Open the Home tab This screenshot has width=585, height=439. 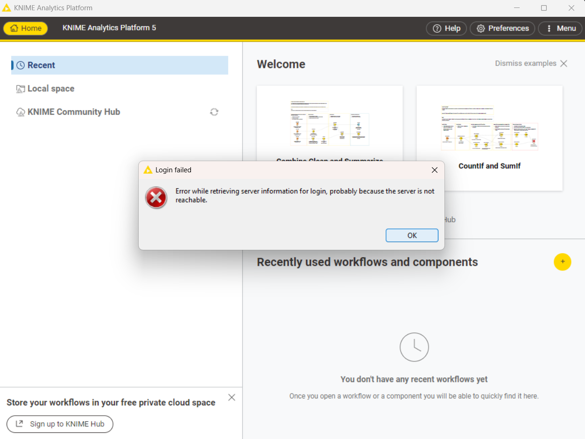[x=26, y=28]
